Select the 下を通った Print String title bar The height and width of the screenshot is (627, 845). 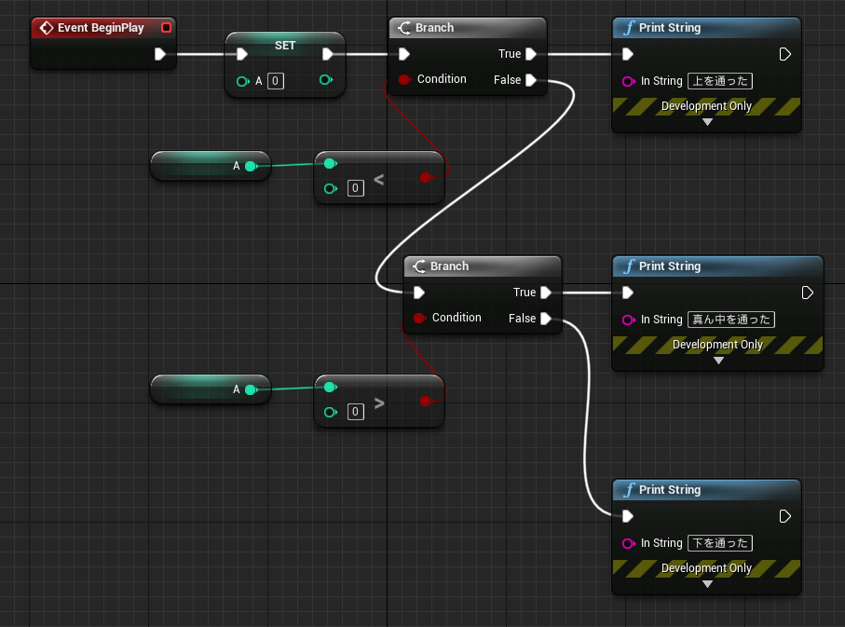pos(706,490)
